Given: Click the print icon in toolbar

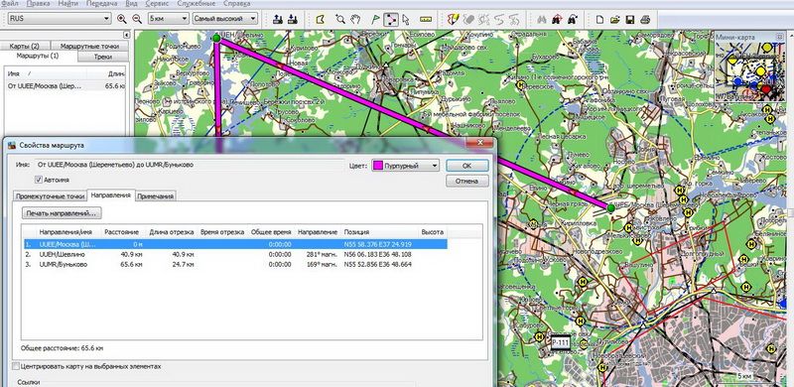Looking at the screenshot, I should [645, 19].
